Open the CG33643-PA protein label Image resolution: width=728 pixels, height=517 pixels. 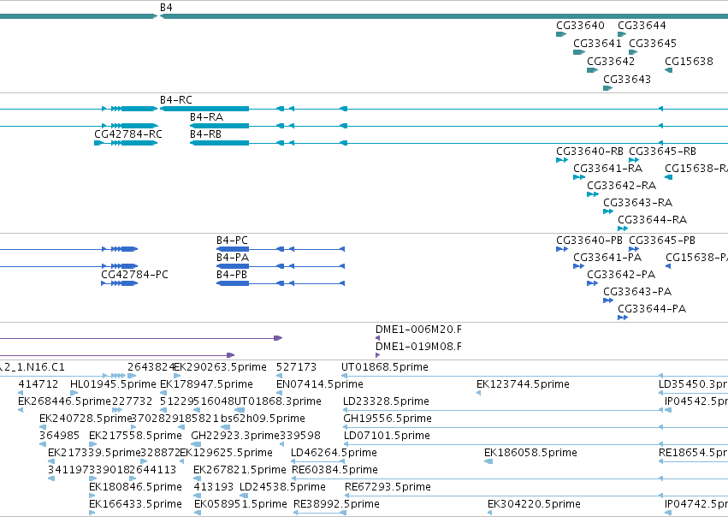point(637,292)
